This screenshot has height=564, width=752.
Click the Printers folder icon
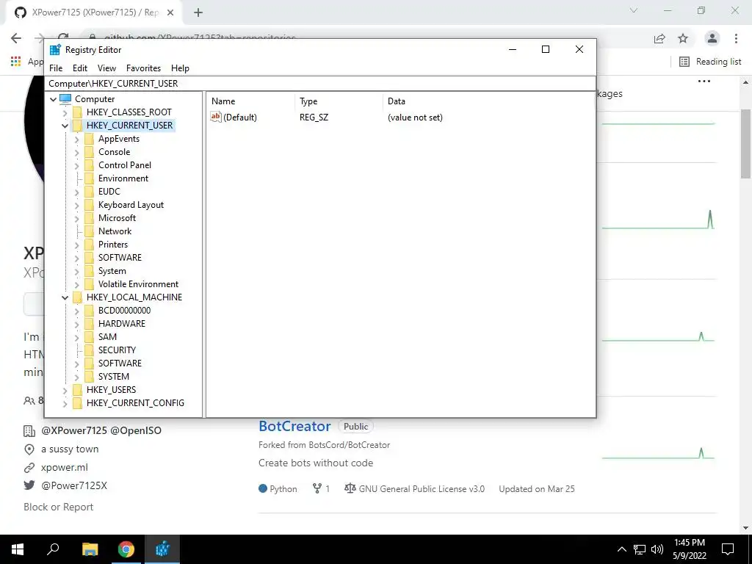coord(89,245)
